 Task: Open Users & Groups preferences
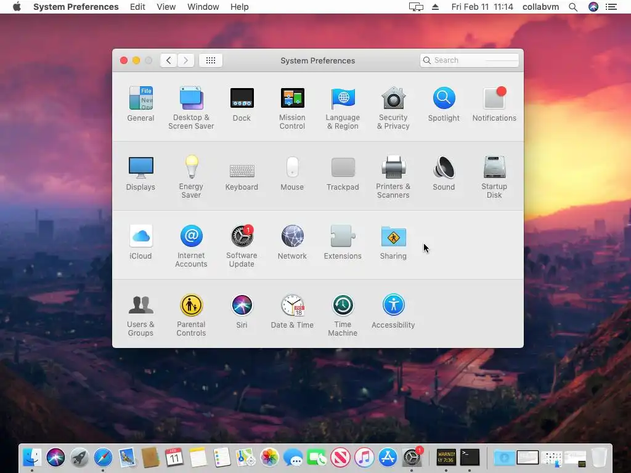click(140, 315)
